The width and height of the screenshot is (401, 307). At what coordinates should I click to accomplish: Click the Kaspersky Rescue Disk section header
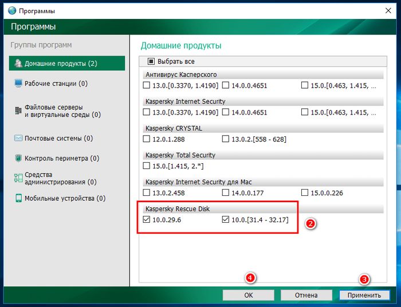coord(263,209)
